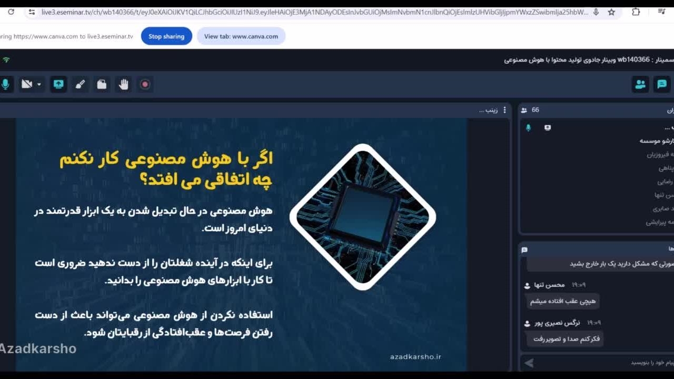Screen dimensions: 674x379
Task: Click View tab: www.canva.com button
Action: (241, 36)
